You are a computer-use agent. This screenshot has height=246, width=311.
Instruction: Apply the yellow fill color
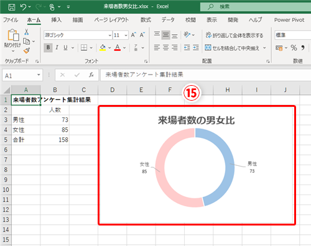[x=103, y=48]
